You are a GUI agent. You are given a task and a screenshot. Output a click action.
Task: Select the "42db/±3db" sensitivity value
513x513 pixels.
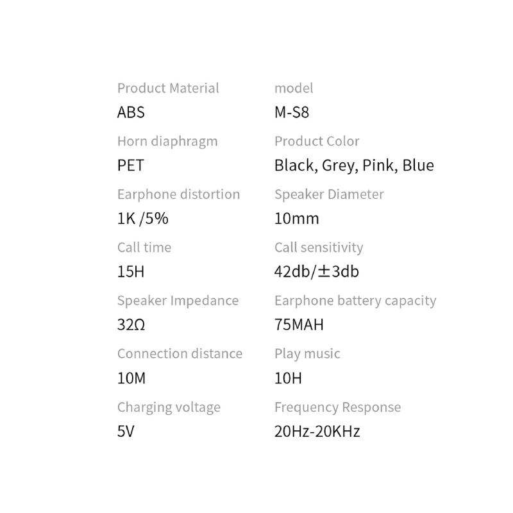[x=317, y=272]
